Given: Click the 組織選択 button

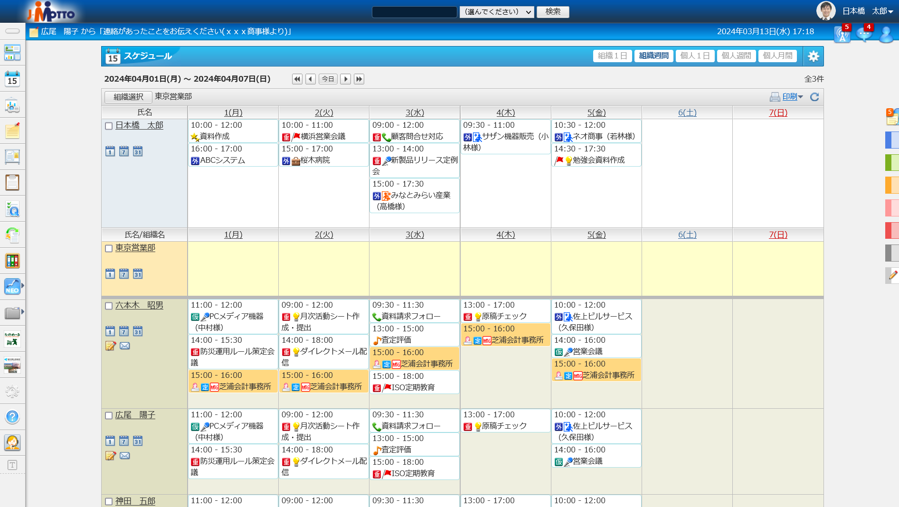Looking at the screenshot, I should (128, 97).
